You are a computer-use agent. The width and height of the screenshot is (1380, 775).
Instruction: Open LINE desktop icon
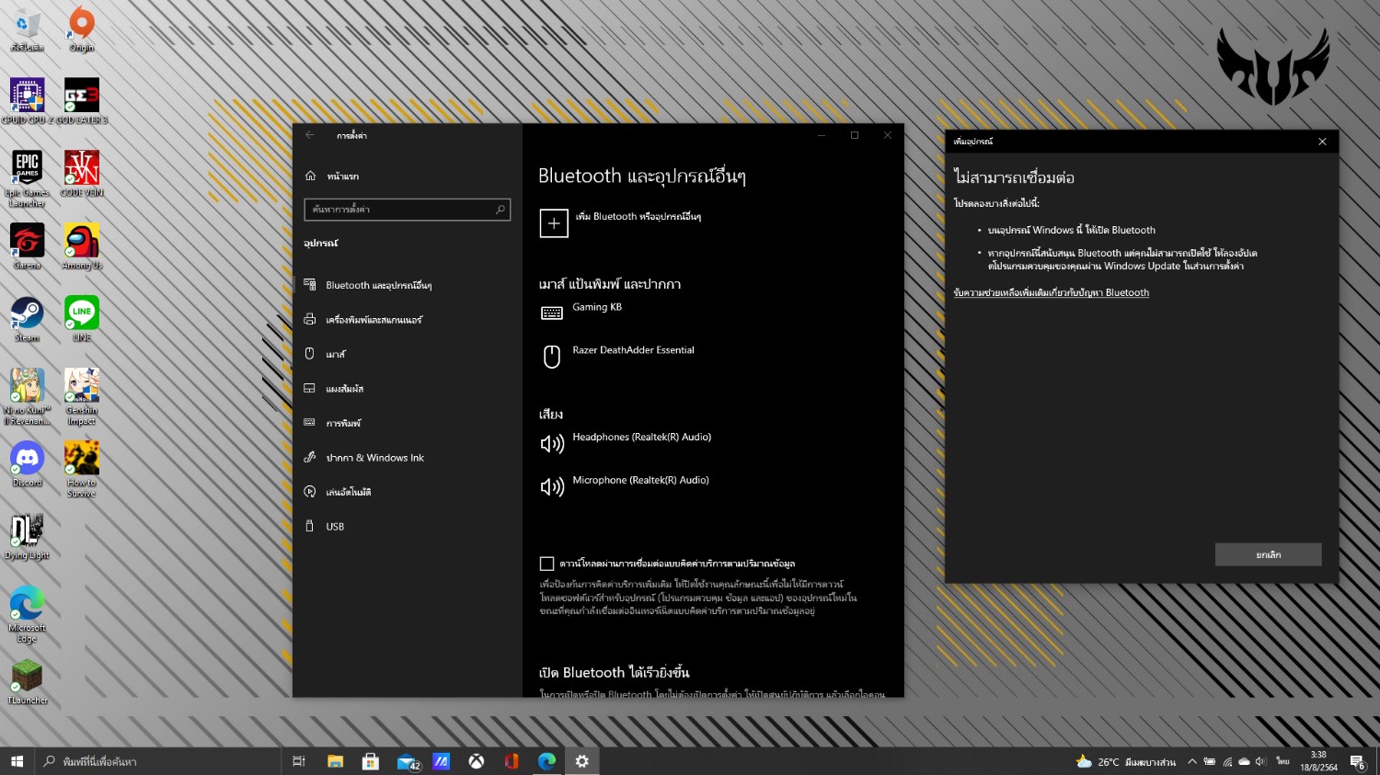click(82, 319)
